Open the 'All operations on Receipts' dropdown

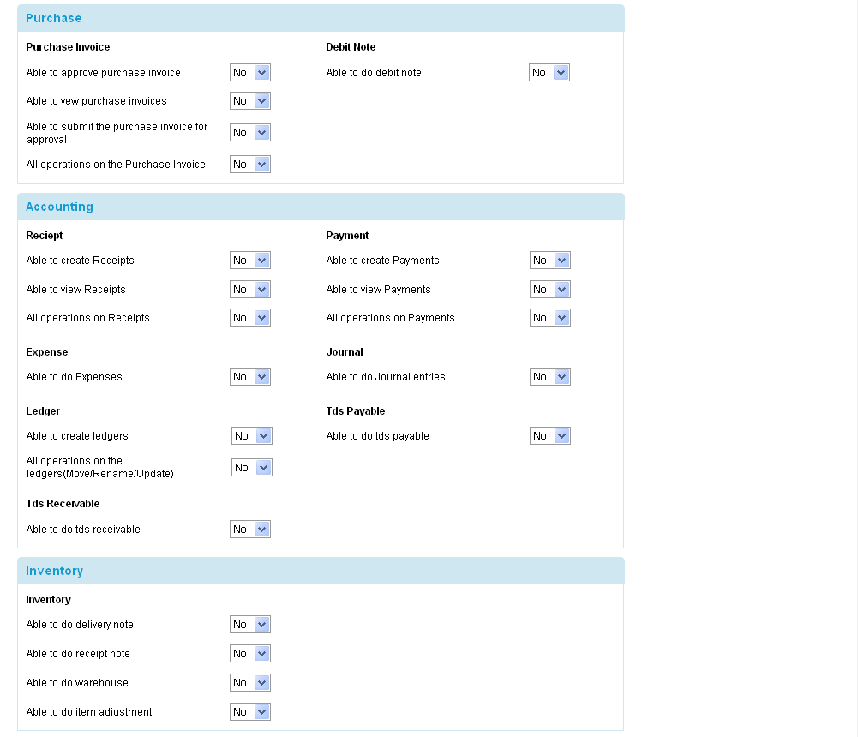(249, 317)
